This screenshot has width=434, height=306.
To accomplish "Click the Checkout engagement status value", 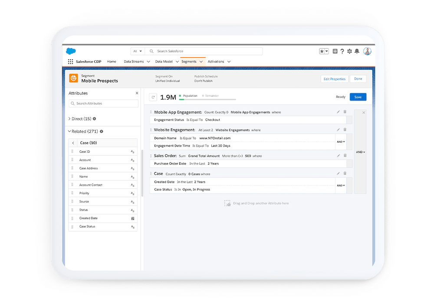I will [213, 120].
